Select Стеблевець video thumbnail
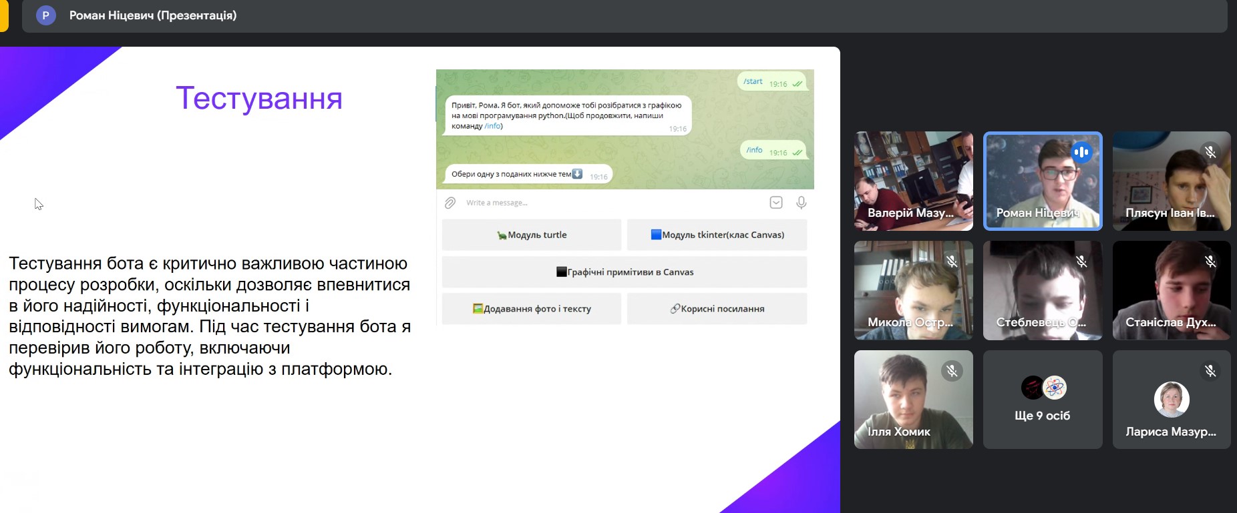This screenshot has height=513, width=1237. click(x=1043, y=290)
